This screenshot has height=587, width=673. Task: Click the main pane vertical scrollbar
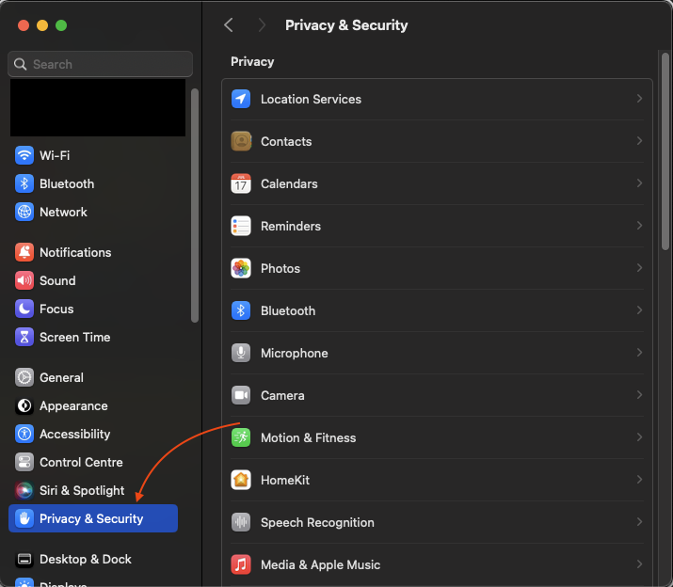coord(665,151)
